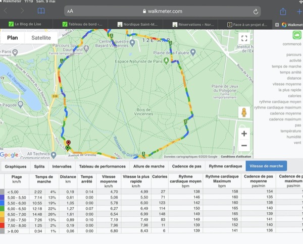
Task: Zoom out on the map
Action: click(244, 146)
